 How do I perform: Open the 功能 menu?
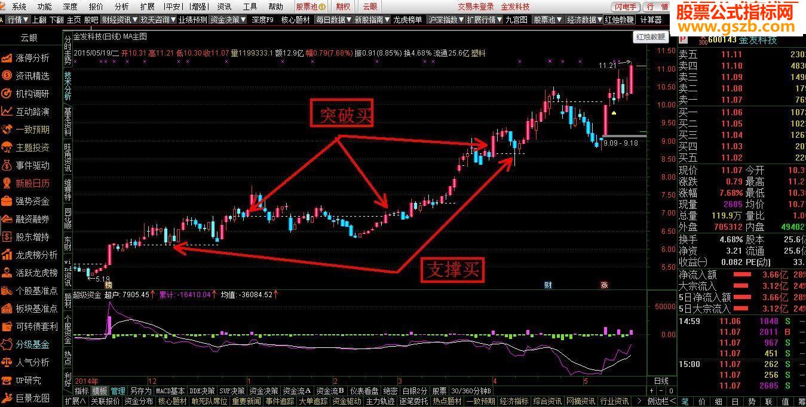click(44, 7)
